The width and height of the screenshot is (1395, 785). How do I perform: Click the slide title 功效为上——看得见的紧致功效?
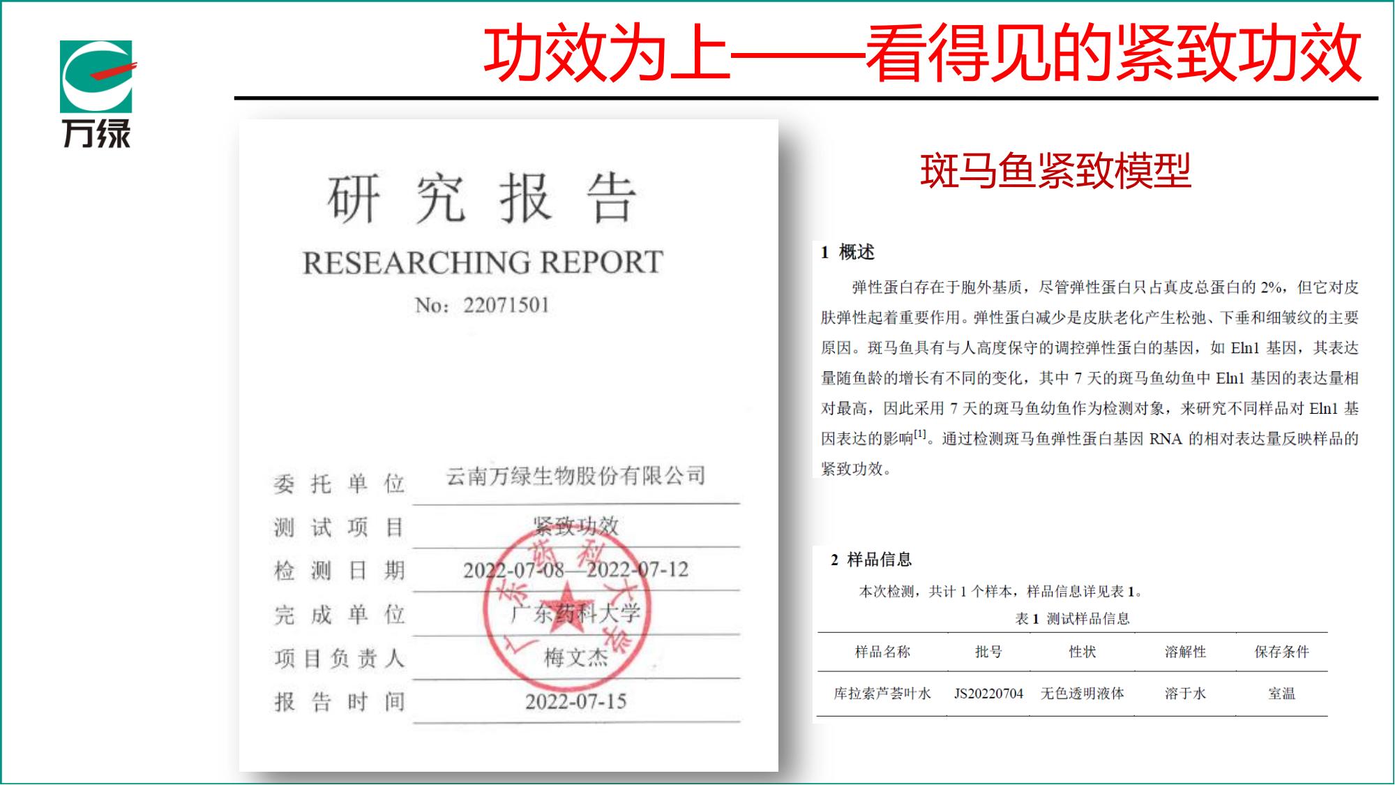point(923,54)
